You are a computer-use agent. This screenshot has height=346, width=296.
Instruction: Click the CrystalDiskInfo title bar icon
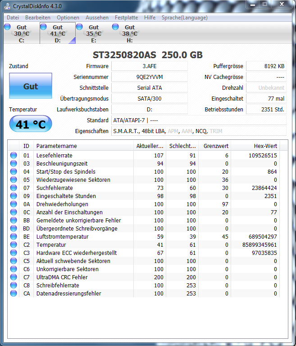tap(7, 6)
